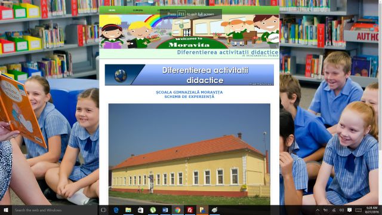Image resolution: width=382 pixels, height=215 pixels.
Task: Click the blue globe title banner
Action: click(189, 75)
